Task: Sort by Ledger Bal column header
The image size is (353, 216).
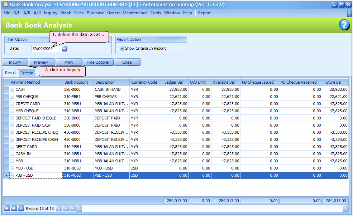Action: [x=176, y=82]
